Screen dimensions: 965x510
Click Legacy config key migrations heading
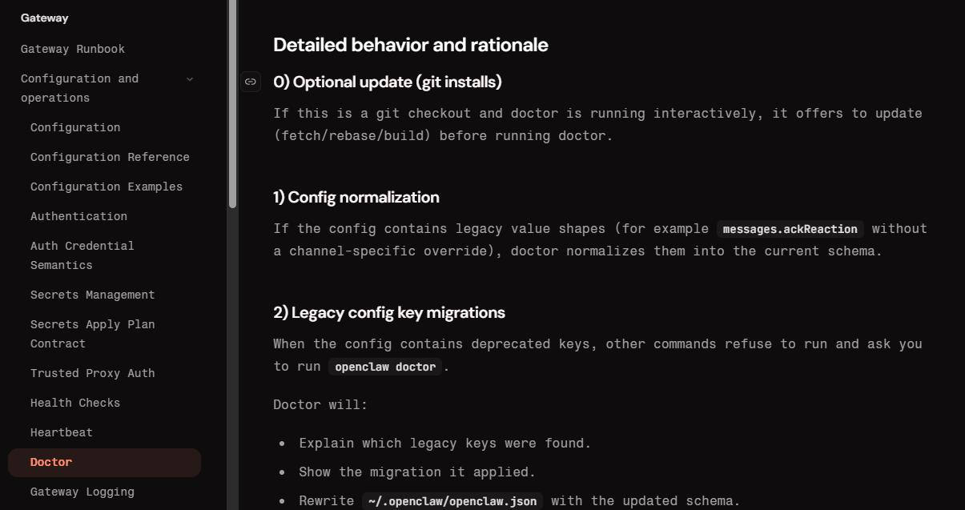[389, 312]
